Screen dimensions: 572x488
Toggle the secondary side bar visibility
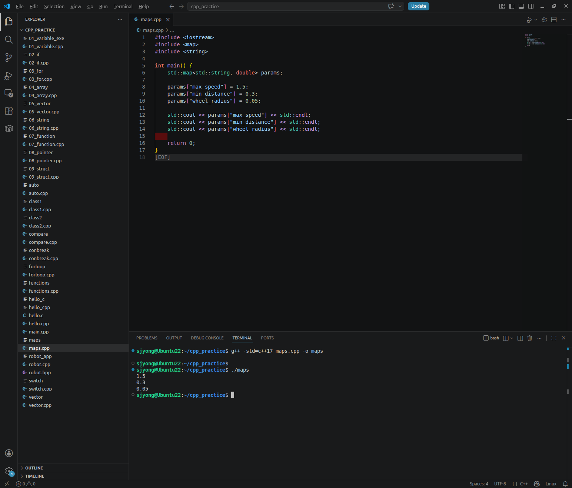(x=531, y=6)
